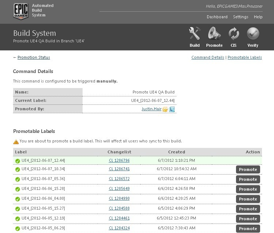The width and height of the screenshot is (274, 233).
Task: Click created time 6/6/2012 4:20:25 AM
Action: coord(176,198)
